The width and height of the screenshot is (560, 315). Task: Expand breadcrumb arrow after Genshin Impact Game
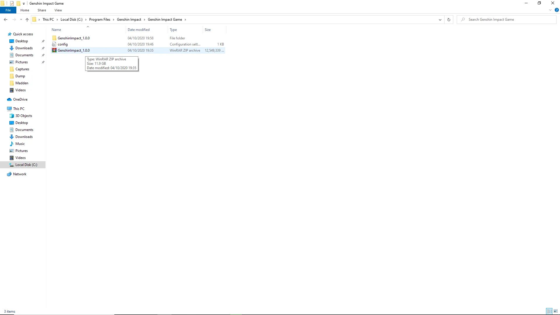185,20
